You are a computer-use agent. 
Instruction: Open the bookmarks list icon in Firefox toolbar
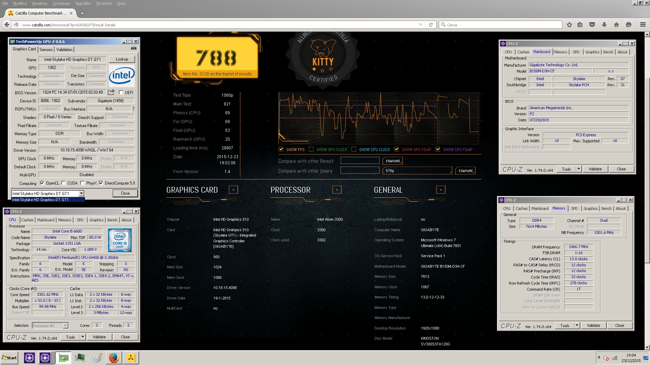[580, 25]
